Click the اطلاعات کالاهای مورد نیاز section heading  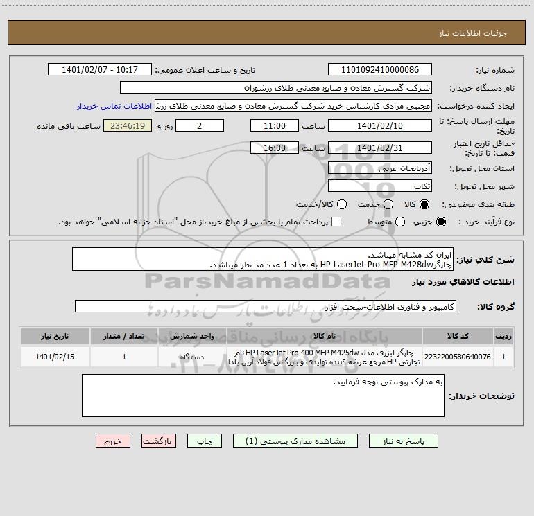(x=463, y=282)
